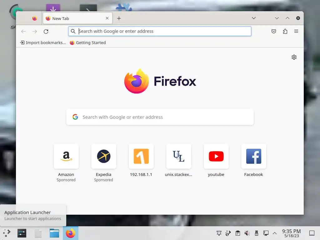This screenshot has height=240, width=320.
Task: Open Dolphin file manager from taskbar
Action: point(54,233)
